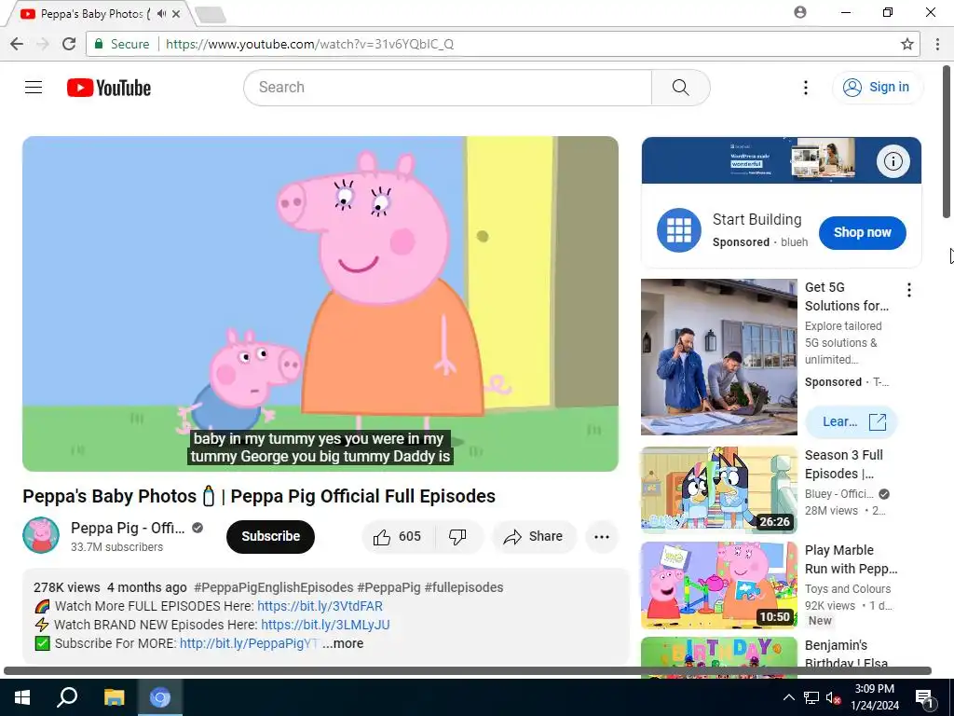Open link http://bit.ly/PeppaPigYT
Viewport: 954px width, 716px height.
point(250,643)
